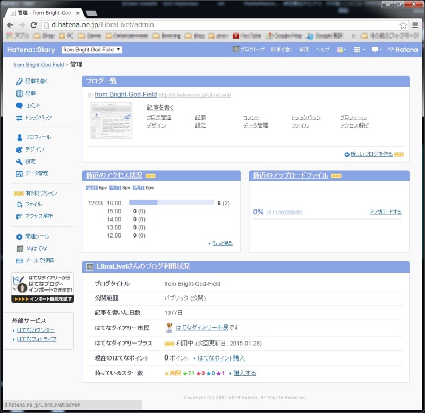This screenshot has width=425, height=413.
Task: Click the トラックバック arrows icon in sidebar
Action: (19, 118)
